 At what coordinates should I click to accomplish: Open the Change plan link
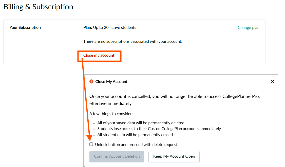(249, 27)
